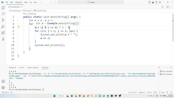
Task: Open notifications bell in status bar
Action: (171, 93)
